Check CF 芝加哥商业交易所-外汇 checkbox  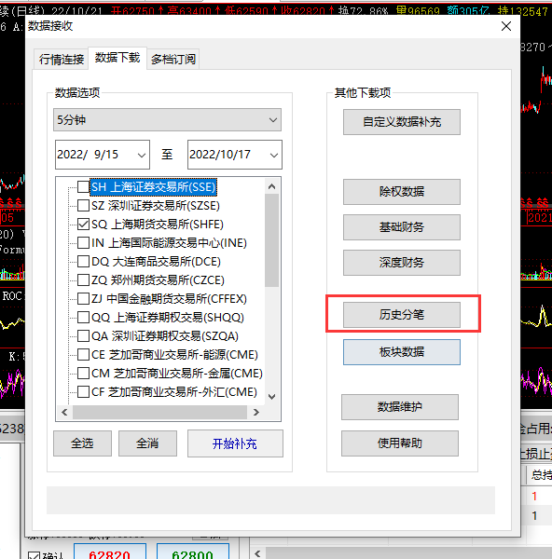[83, 392]
